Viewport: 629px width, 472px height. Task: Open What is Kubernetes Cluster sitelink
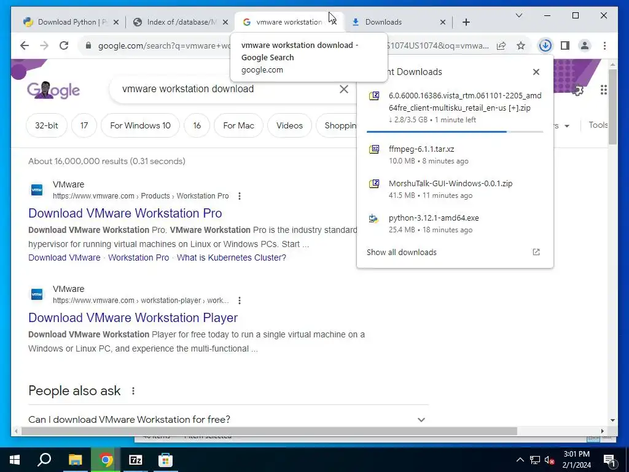click(x=232, y=258)
